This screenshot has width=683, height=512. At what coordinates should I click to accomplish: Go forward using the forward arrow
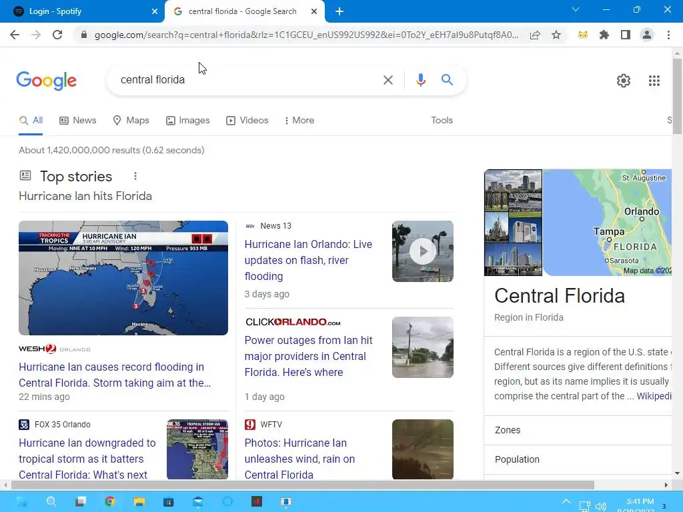(36, 35)
